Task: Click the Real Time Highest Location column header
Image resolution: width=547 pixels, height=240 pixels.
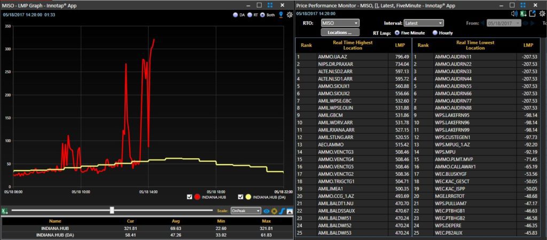Action: click(353, 45)
